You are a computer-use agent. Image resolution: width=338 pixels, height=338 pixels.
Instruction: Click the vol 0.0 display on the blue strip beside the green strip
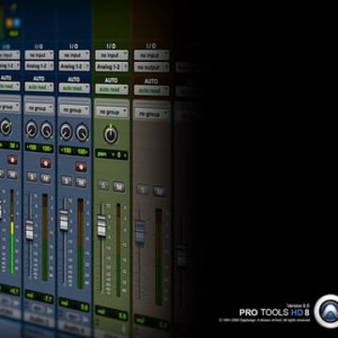[x=74, y=304]
